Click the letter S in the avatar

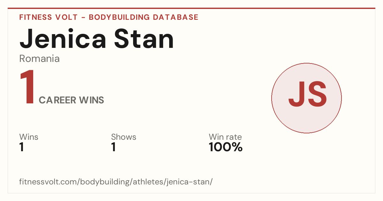pyautogui.click(x=317, y=94)
